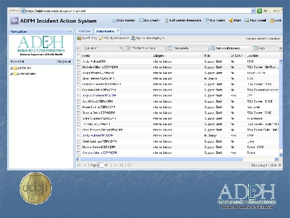This screenshot has width=290, height=218.
Task: Close the Quickstart sub-tab with its X
Action: pyautogui.click(x=120, y=48)
